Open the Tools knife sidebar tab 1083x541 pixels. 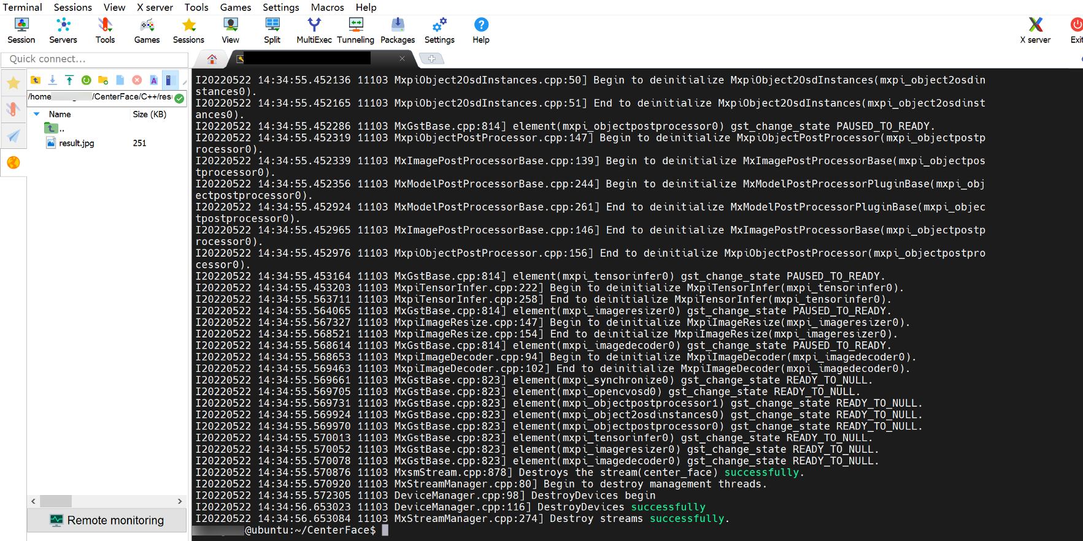coord(13,109)
